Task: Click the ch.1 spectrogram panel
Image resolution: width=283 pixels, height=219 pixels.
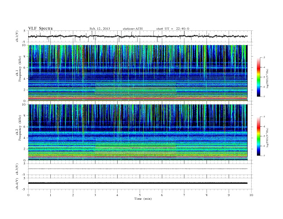Action: tap(138, 73)
